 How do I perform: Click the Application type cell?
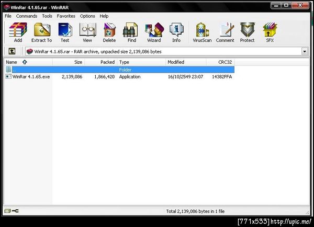point(130,77)
